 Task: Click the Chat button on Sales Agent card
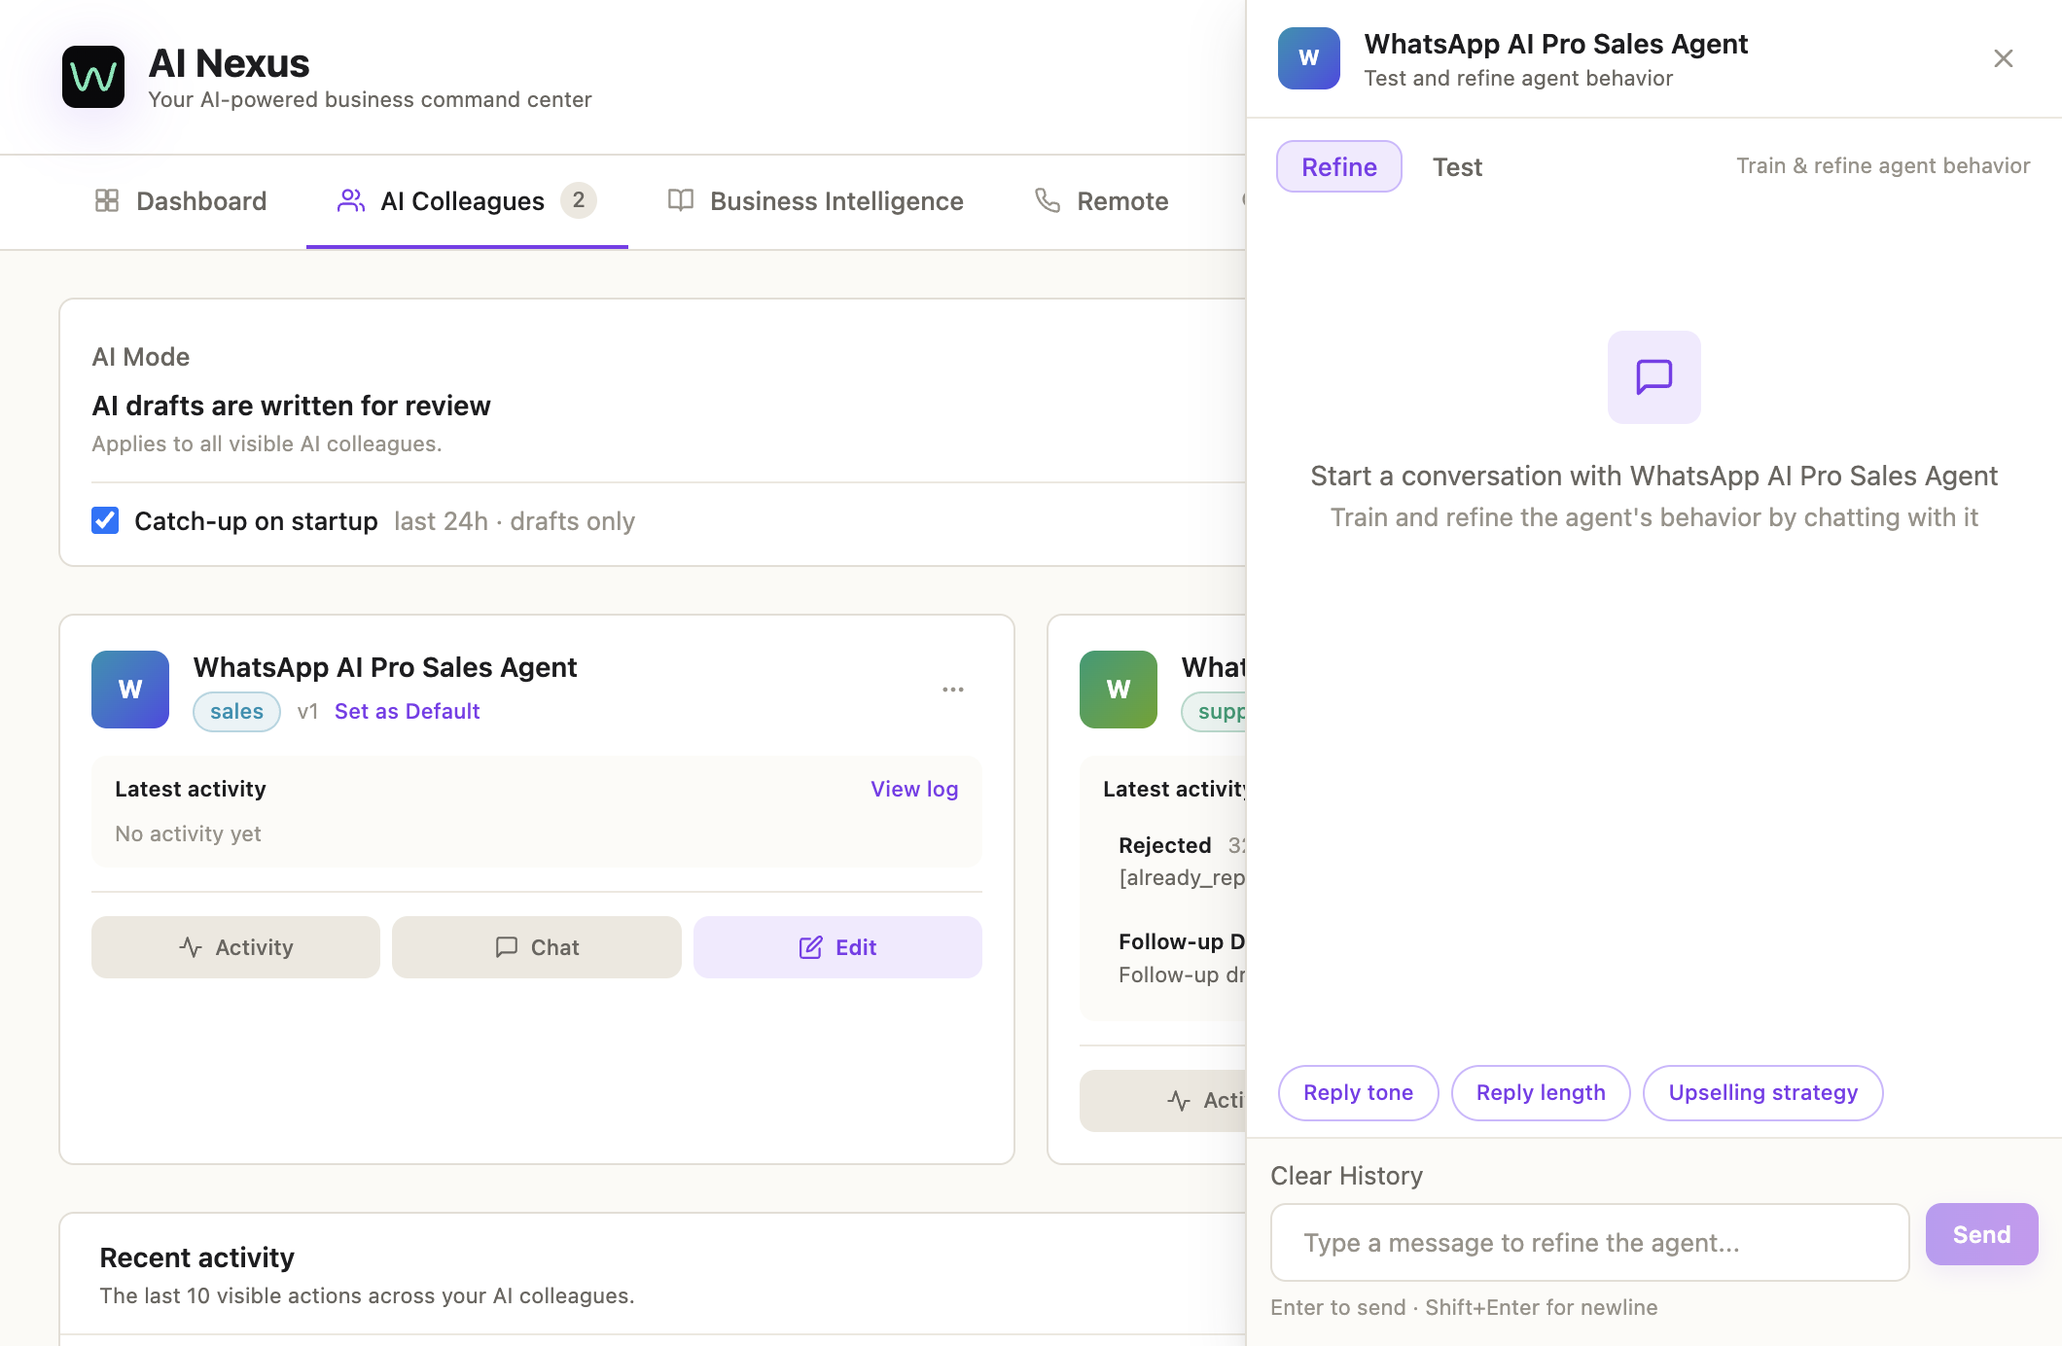pos(537,947)
